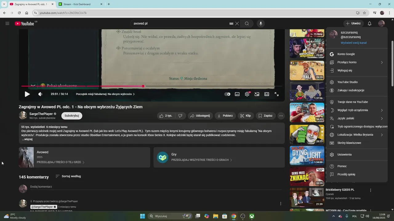394x221 pixels.
Task: Open the Windows Start menu
Action: point(143,216)
